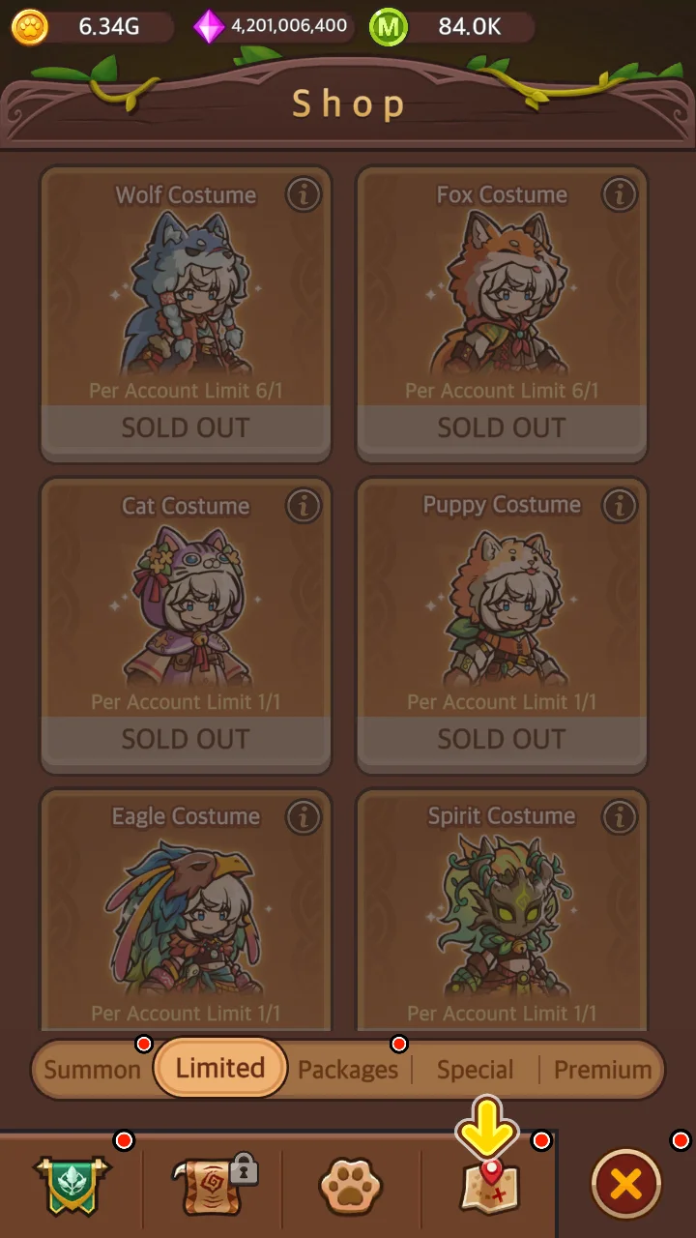Open the guild banner menu icon

tap(72, 1184)
